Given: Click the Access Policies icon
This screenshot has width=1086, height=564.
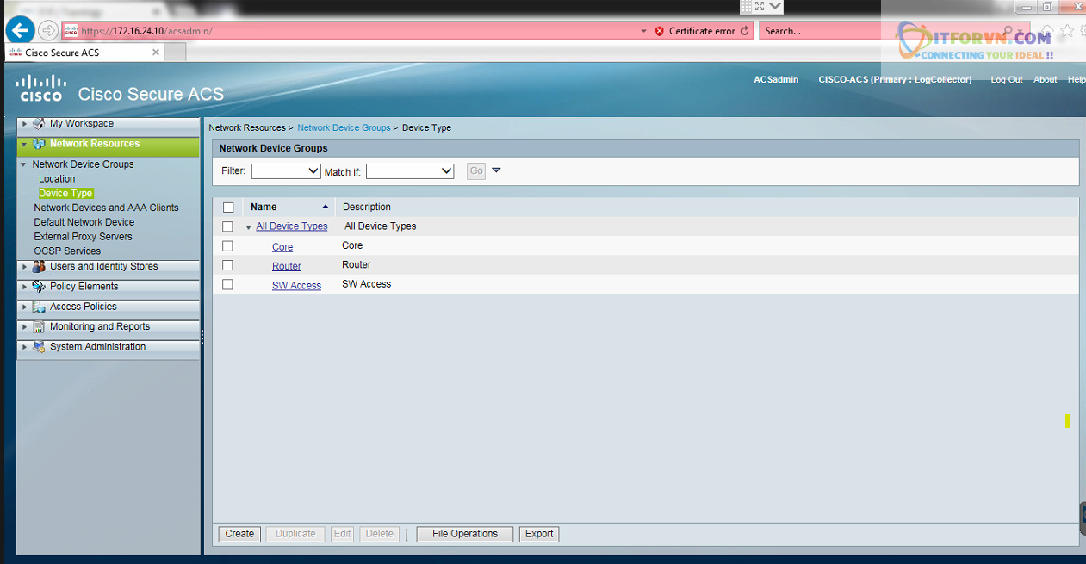Looking at the screenshot, I should pos(39,307).
